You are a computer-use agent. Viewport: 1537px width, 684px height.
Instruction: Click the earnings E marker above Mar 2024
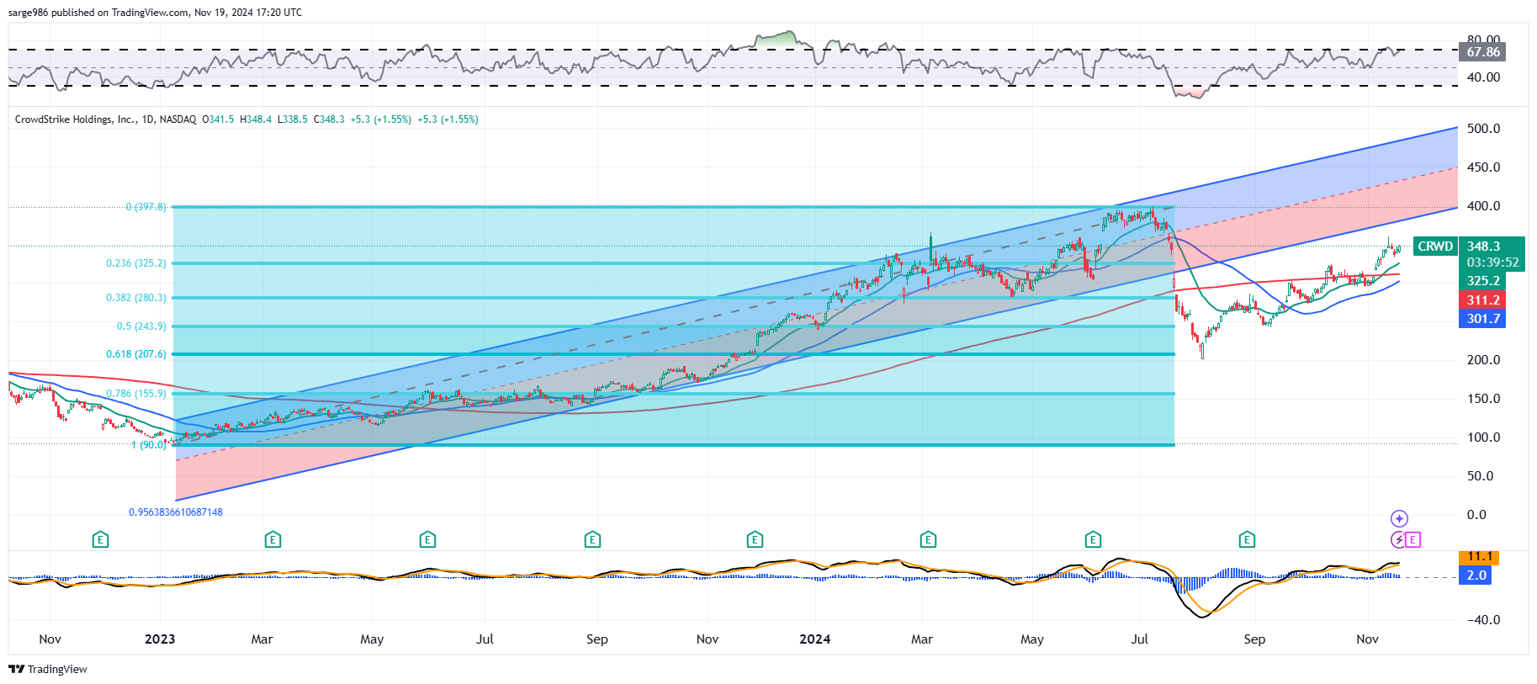[x=928, y=539]
